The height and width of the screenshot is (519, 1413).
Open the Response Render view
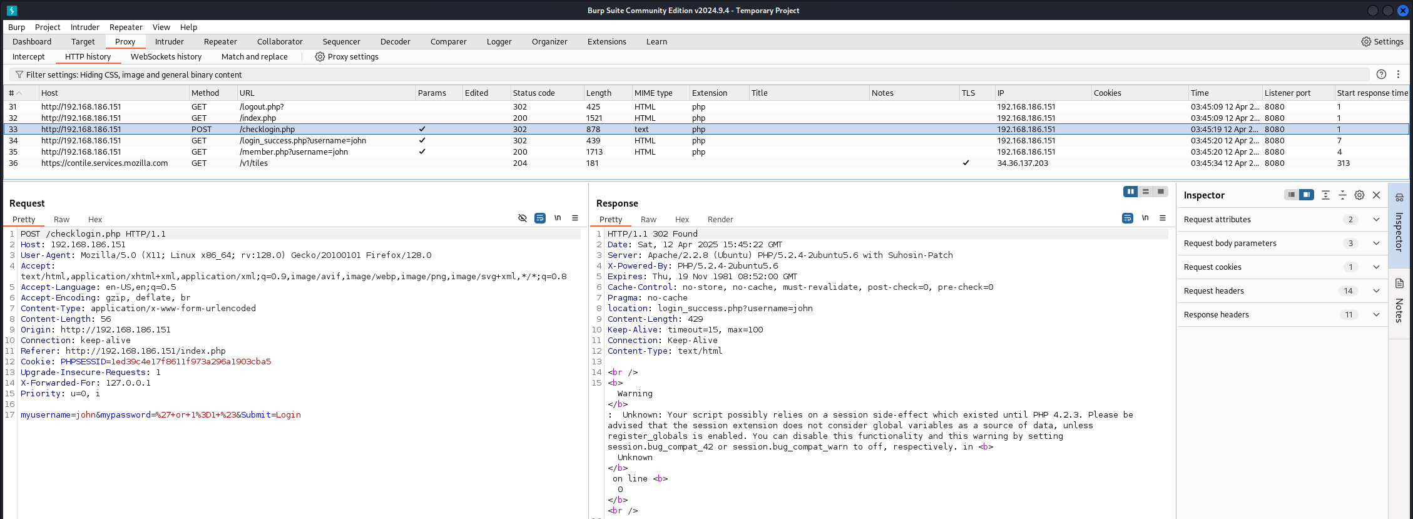[x=720, y=219]
